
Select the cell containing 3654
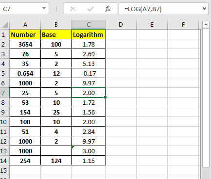tap(25, 44)
